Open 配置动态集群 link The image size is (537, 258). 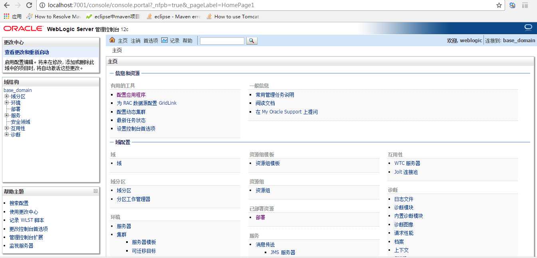pyautogui.click(x=131, y=112)
